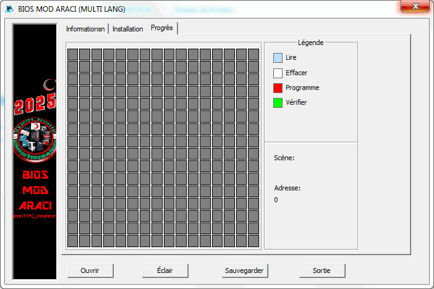Switch to the Informationsn tab

click(x=85, y=29)
